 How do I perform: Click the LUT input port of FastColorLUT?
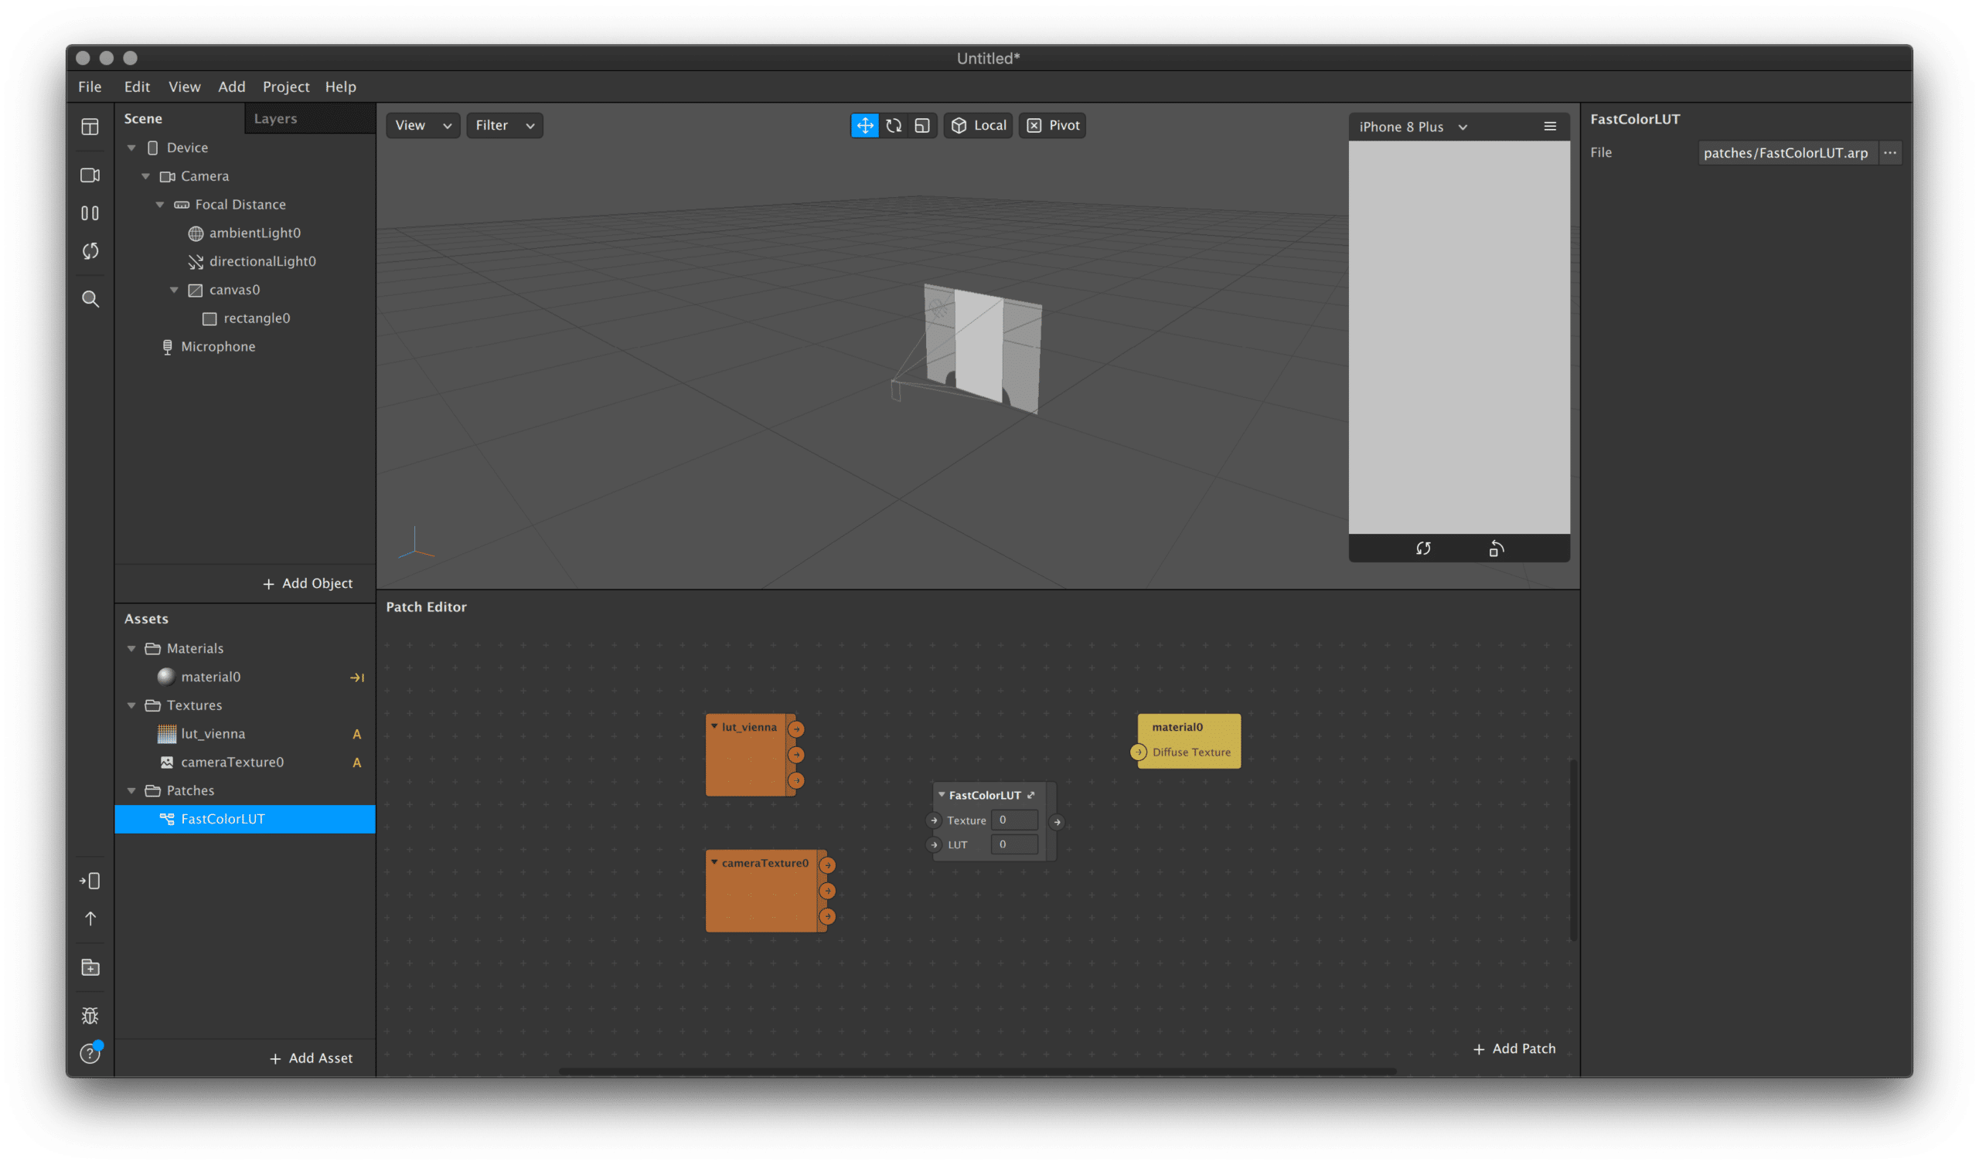click(934, 845)
